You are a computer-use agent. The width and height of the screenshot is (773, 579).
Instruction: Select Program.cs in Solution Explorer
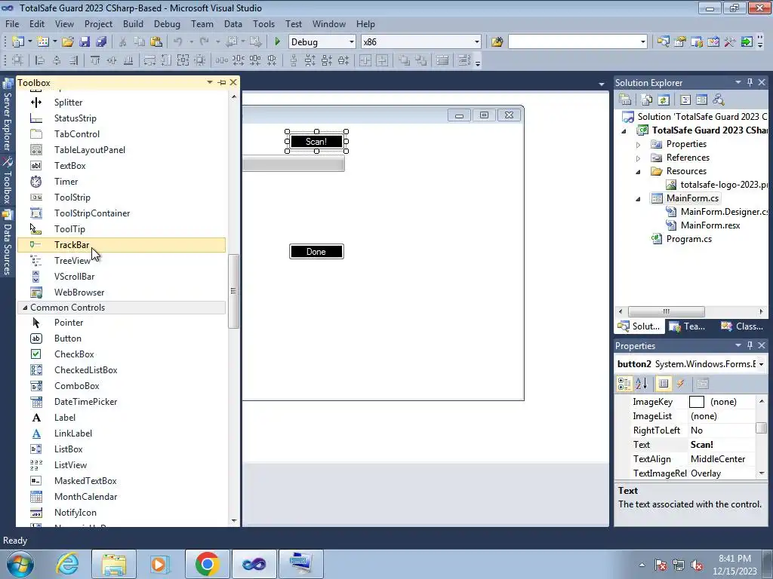[x=688, y=239]
